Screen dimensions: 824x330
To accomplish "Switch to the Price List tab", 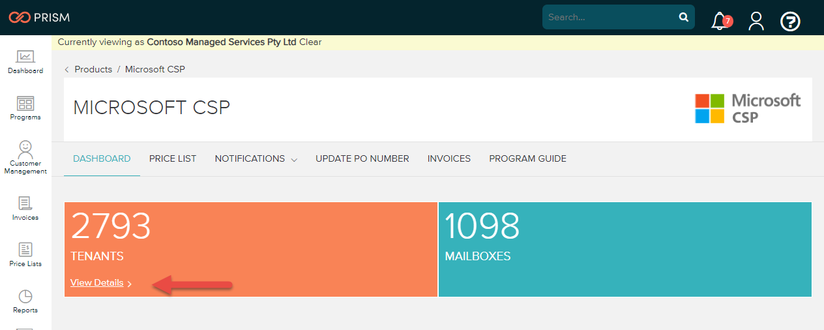I will tap(173, 158).
